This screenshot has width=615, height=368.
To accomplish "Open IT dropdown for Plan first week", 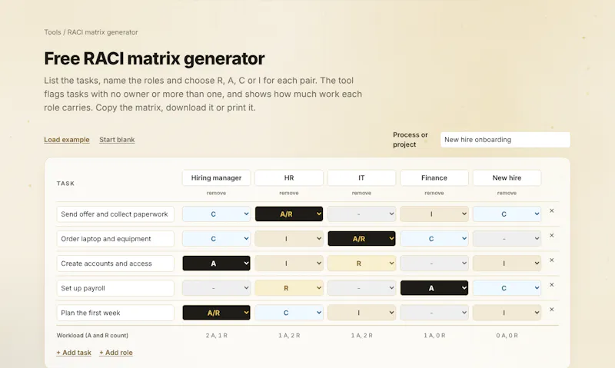I will click(x=361, y=313).
